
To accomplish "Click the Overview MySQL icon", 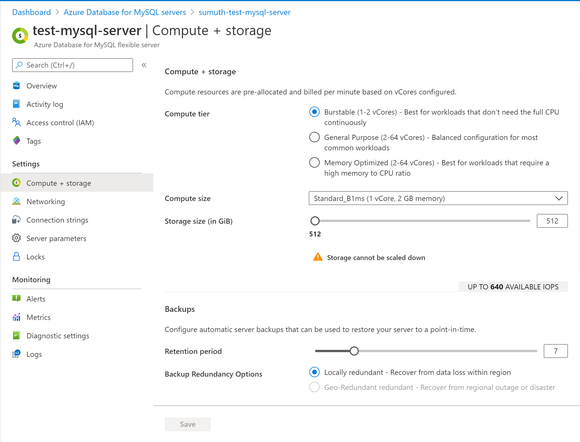I will coord(16,86).
